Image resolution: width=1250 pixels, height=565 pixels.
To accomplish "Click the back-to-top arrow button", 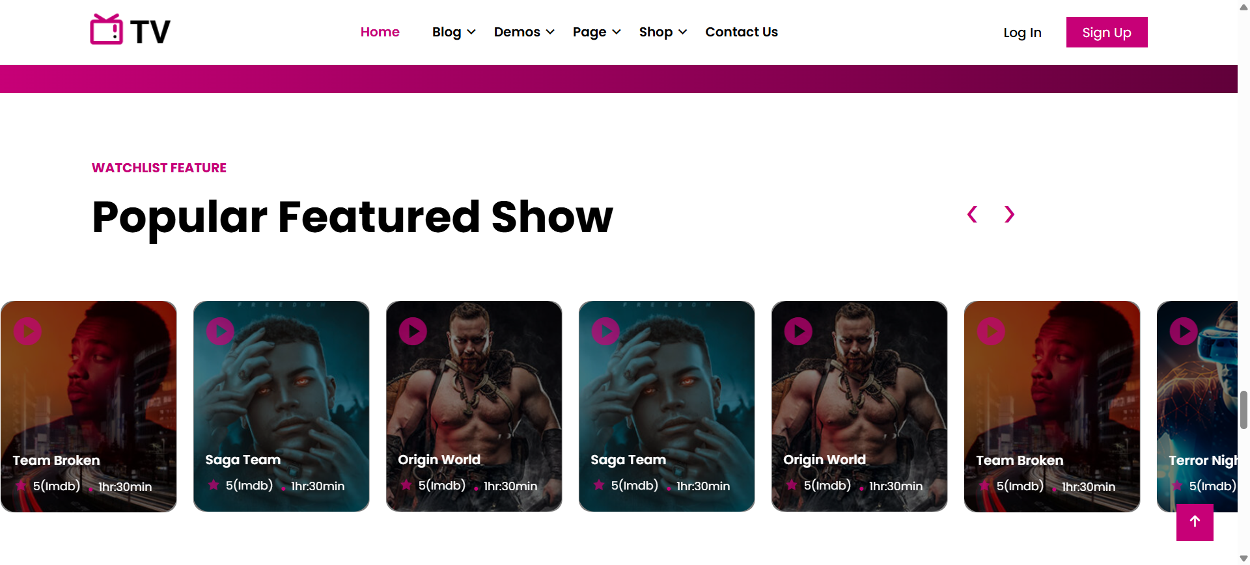I will (1195, 522).
